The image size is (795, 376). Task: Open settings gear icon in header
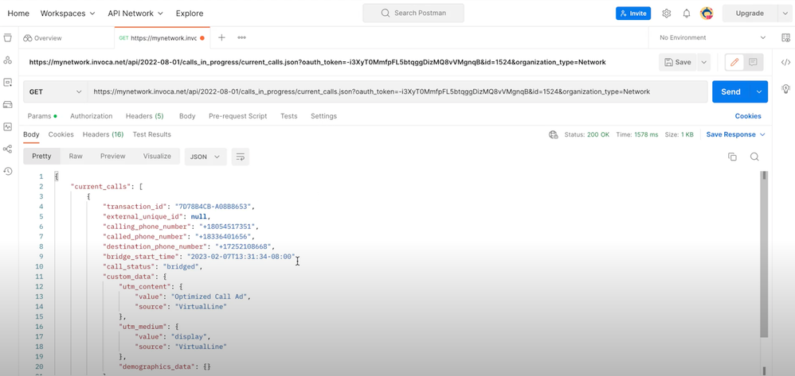pyautogui.click(x=666, y=14)
